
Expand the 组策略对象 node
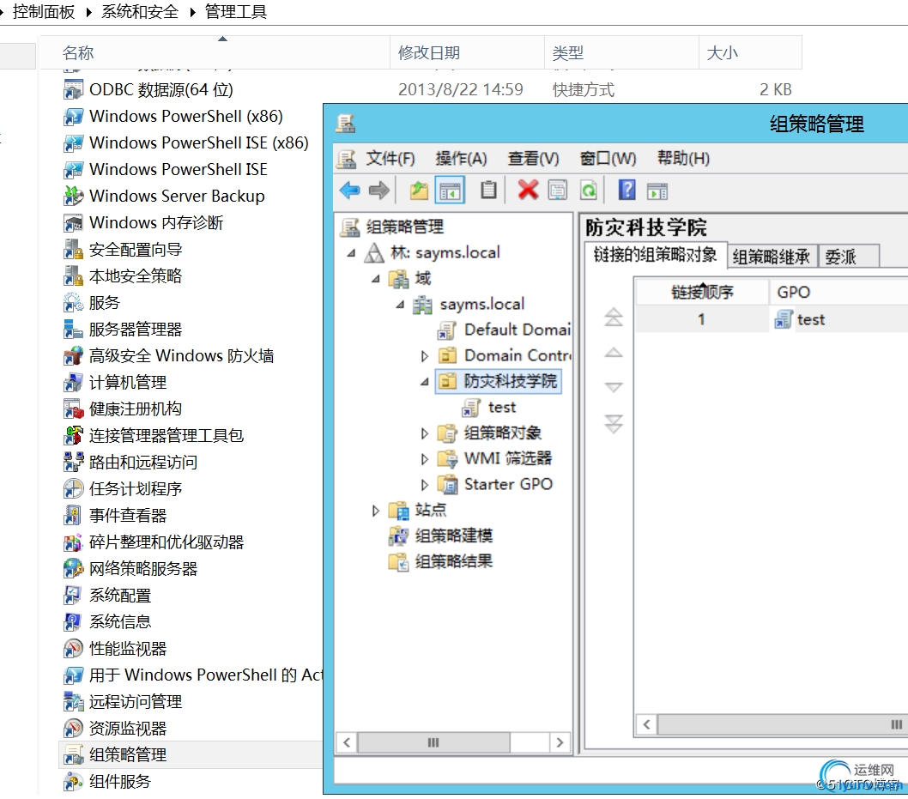[x=425, y=433]
